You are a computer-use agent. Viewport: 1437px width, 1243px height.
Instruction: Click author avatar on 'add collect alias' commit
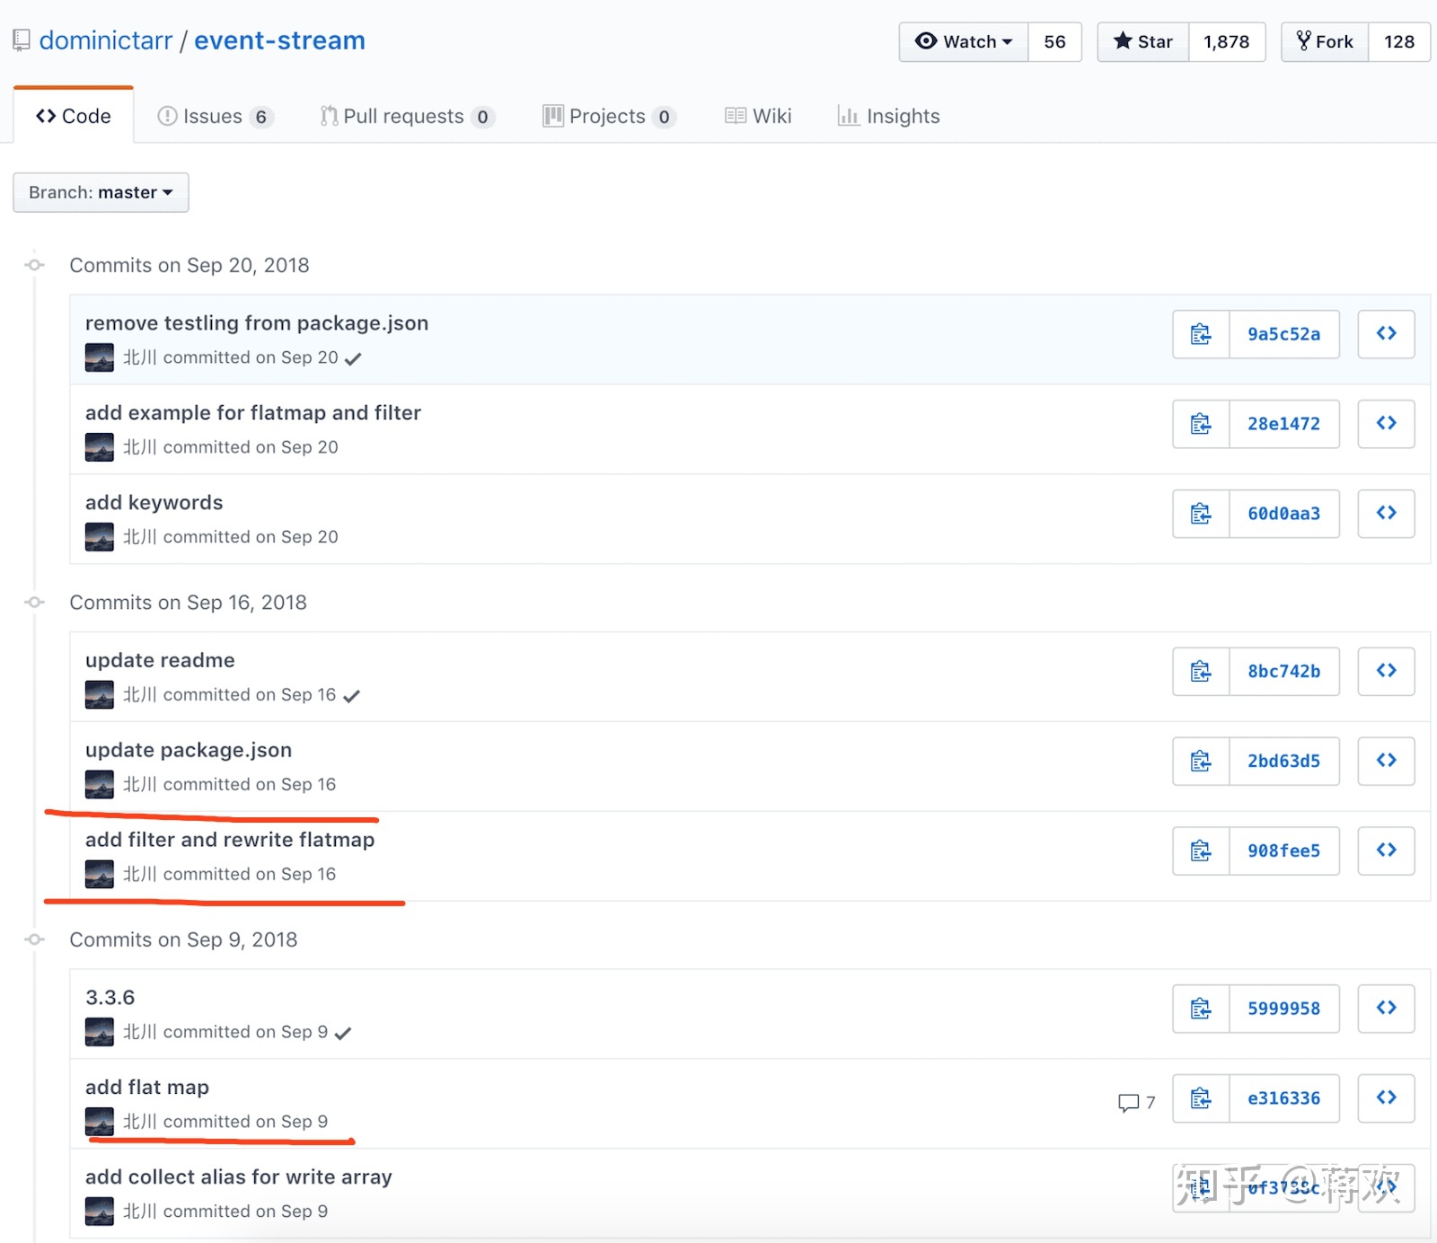point(100,1212)
